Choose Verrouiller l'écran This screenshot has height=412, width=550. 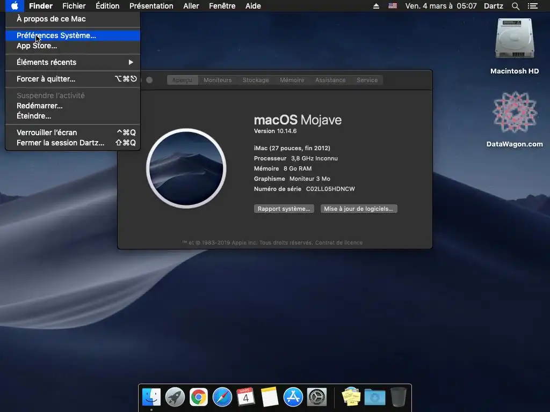click(73, 133)
